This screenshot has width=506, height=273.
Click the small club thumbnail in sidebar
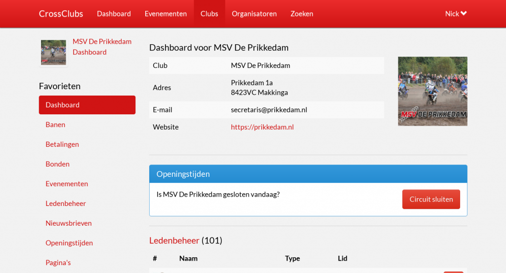53,52
